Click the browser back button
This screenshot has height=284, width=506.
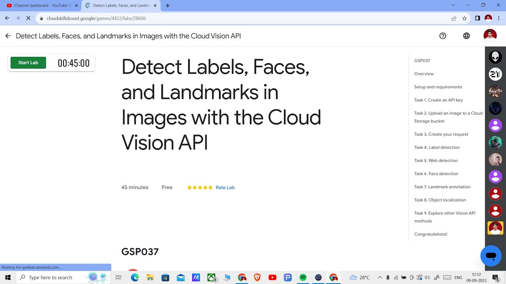click(x=7, y=18)
